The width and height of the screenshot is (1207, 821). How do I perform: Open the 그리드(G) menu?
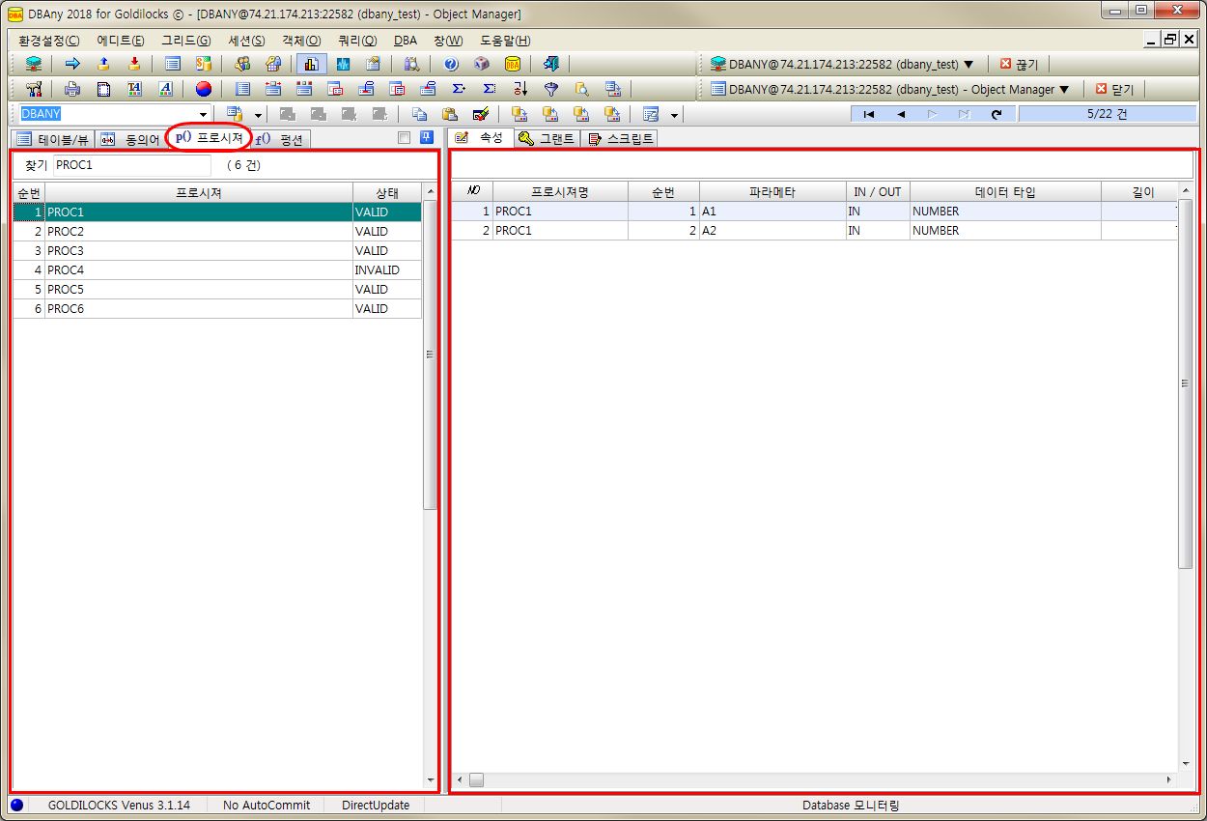point(186,41)
